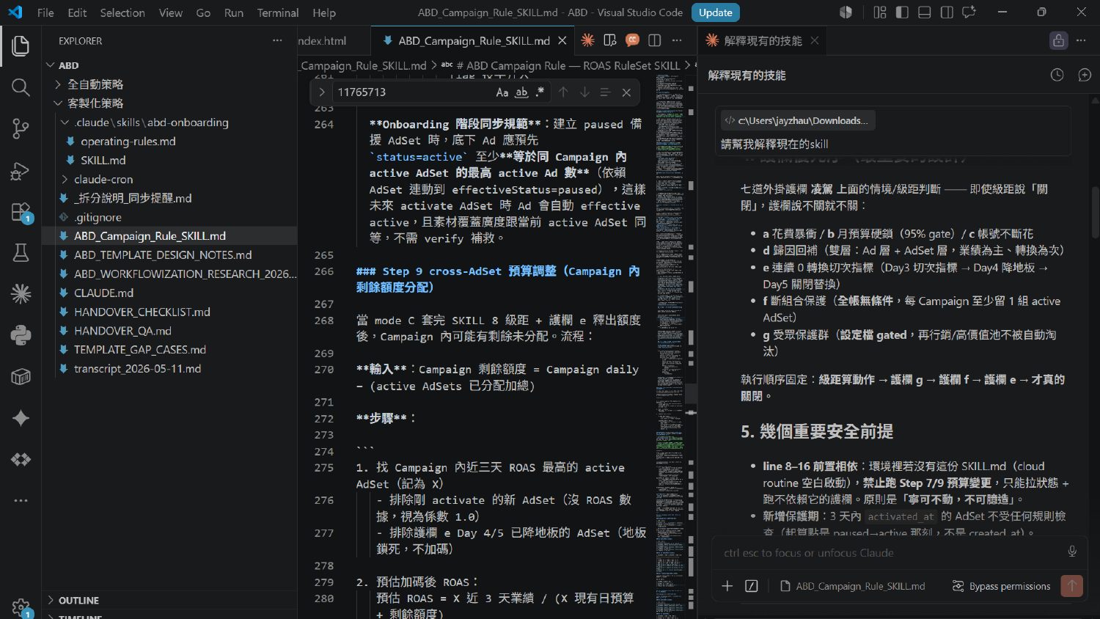Image resolution: width=1100 pixels, height=619 pixels.
Task: Open the Selection menu
Action: click(122, 12)
